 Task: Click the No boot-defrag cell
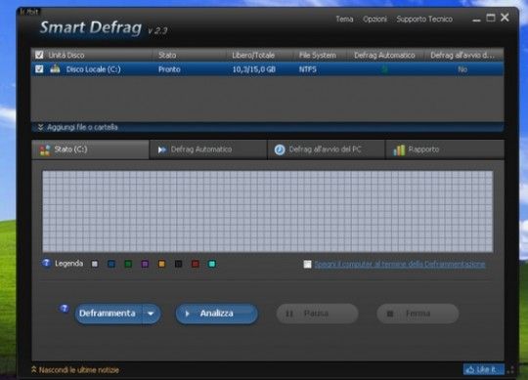coord(462,69)
